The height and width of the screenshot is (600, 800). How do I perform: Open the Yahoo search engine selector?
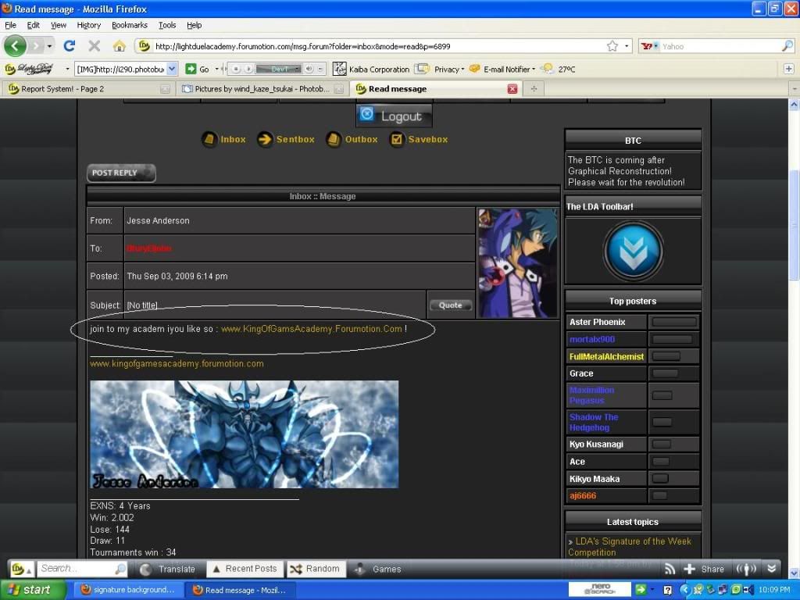[x=649, y=46]
